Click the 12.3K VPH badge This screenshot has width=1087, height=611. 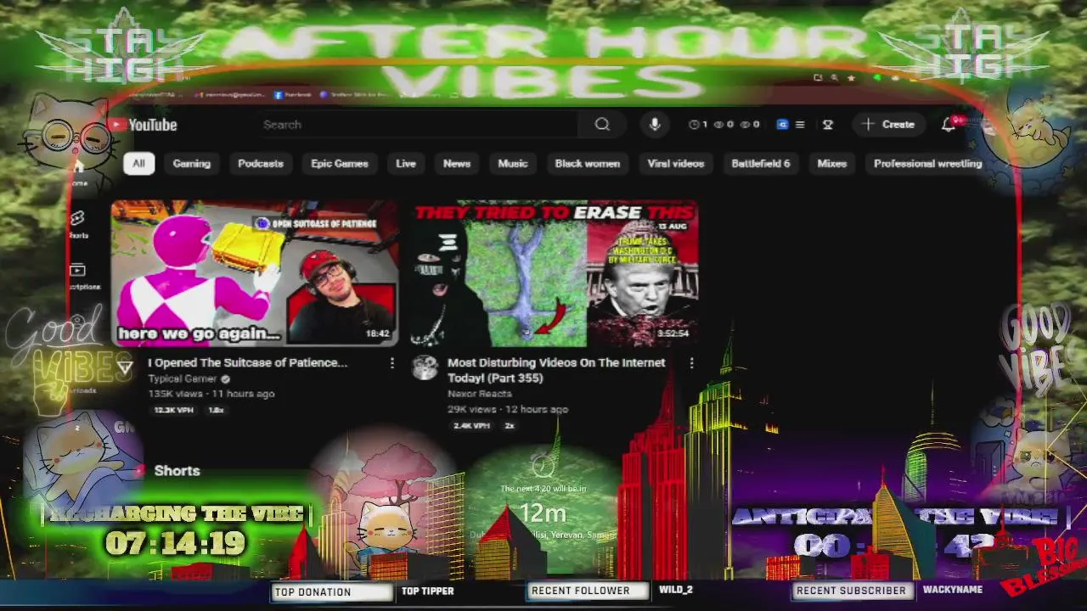(174, 410)
